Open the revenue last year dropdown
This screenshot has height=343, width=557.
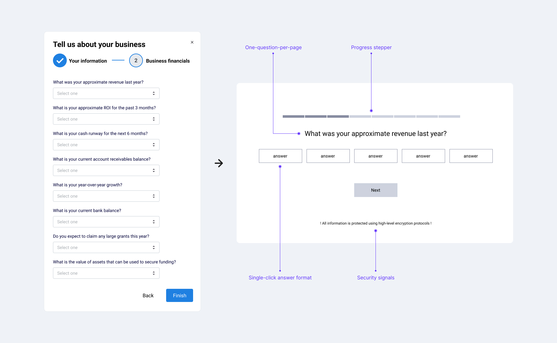tap(106, 93)
